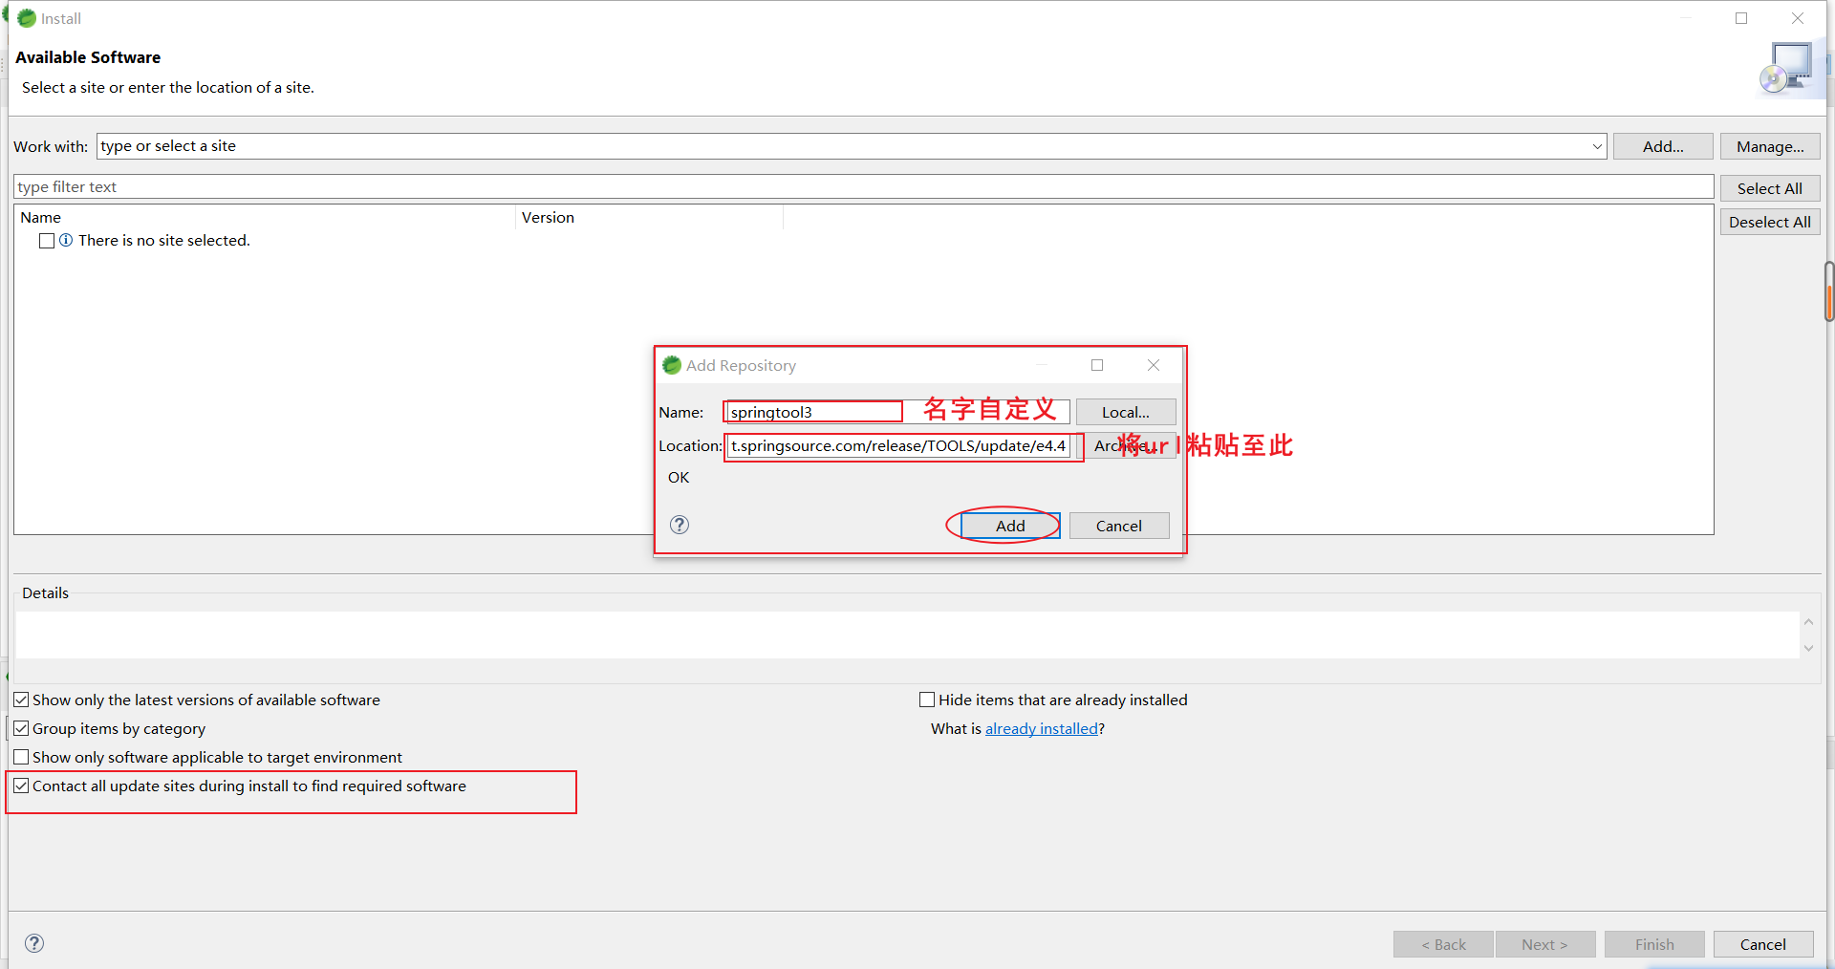Image resolution: width=1835 pixels, height=969 pixels.
Task: Open the Manage... repositories screen
Action: click(1769, 146)
